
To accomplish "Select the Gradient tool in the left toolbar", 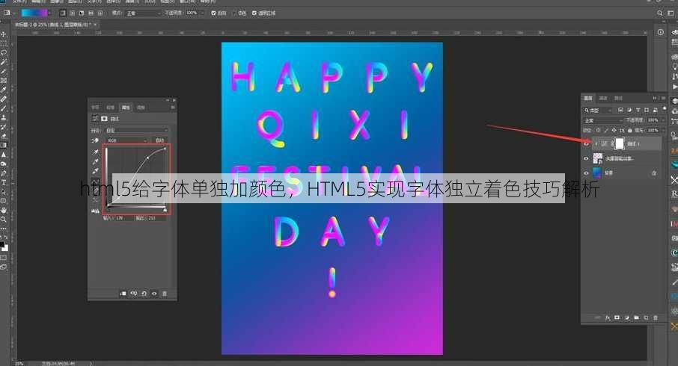I will click(4, 146).
